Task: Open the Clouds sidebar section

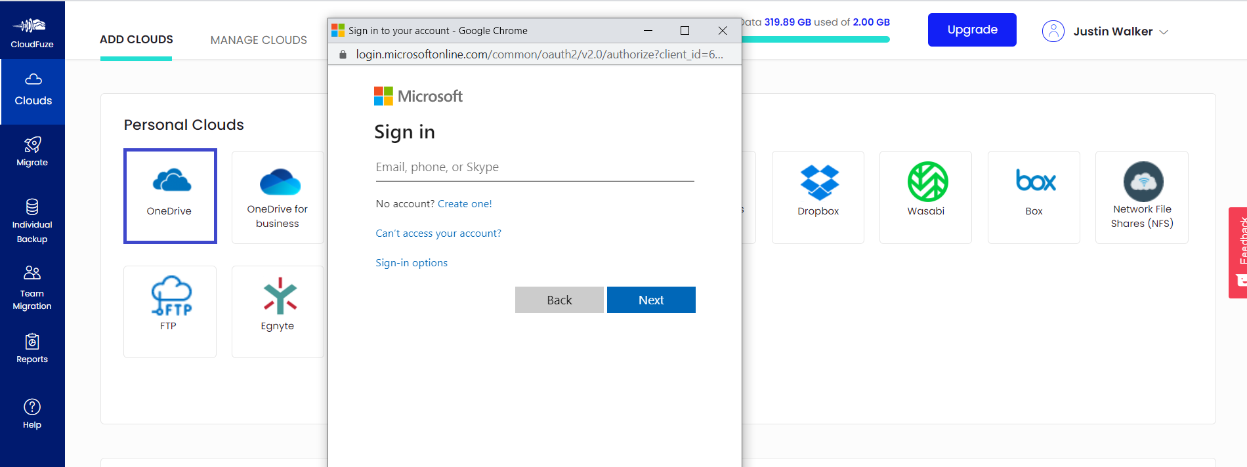Action: [33, 91]
